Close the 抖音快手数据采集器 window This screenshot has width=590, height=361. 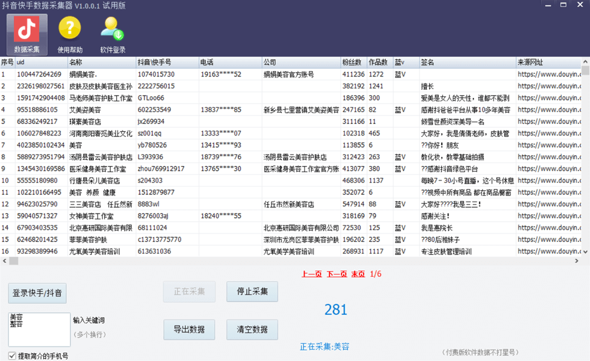coord(580,5)
